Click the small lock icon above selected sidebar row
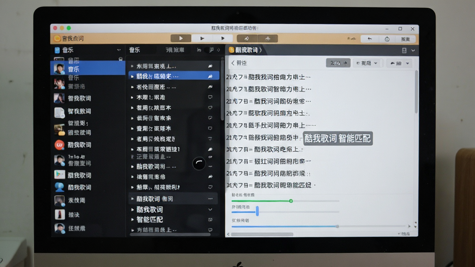This screenshot has height=267, width=475. [x=121, y=59]
